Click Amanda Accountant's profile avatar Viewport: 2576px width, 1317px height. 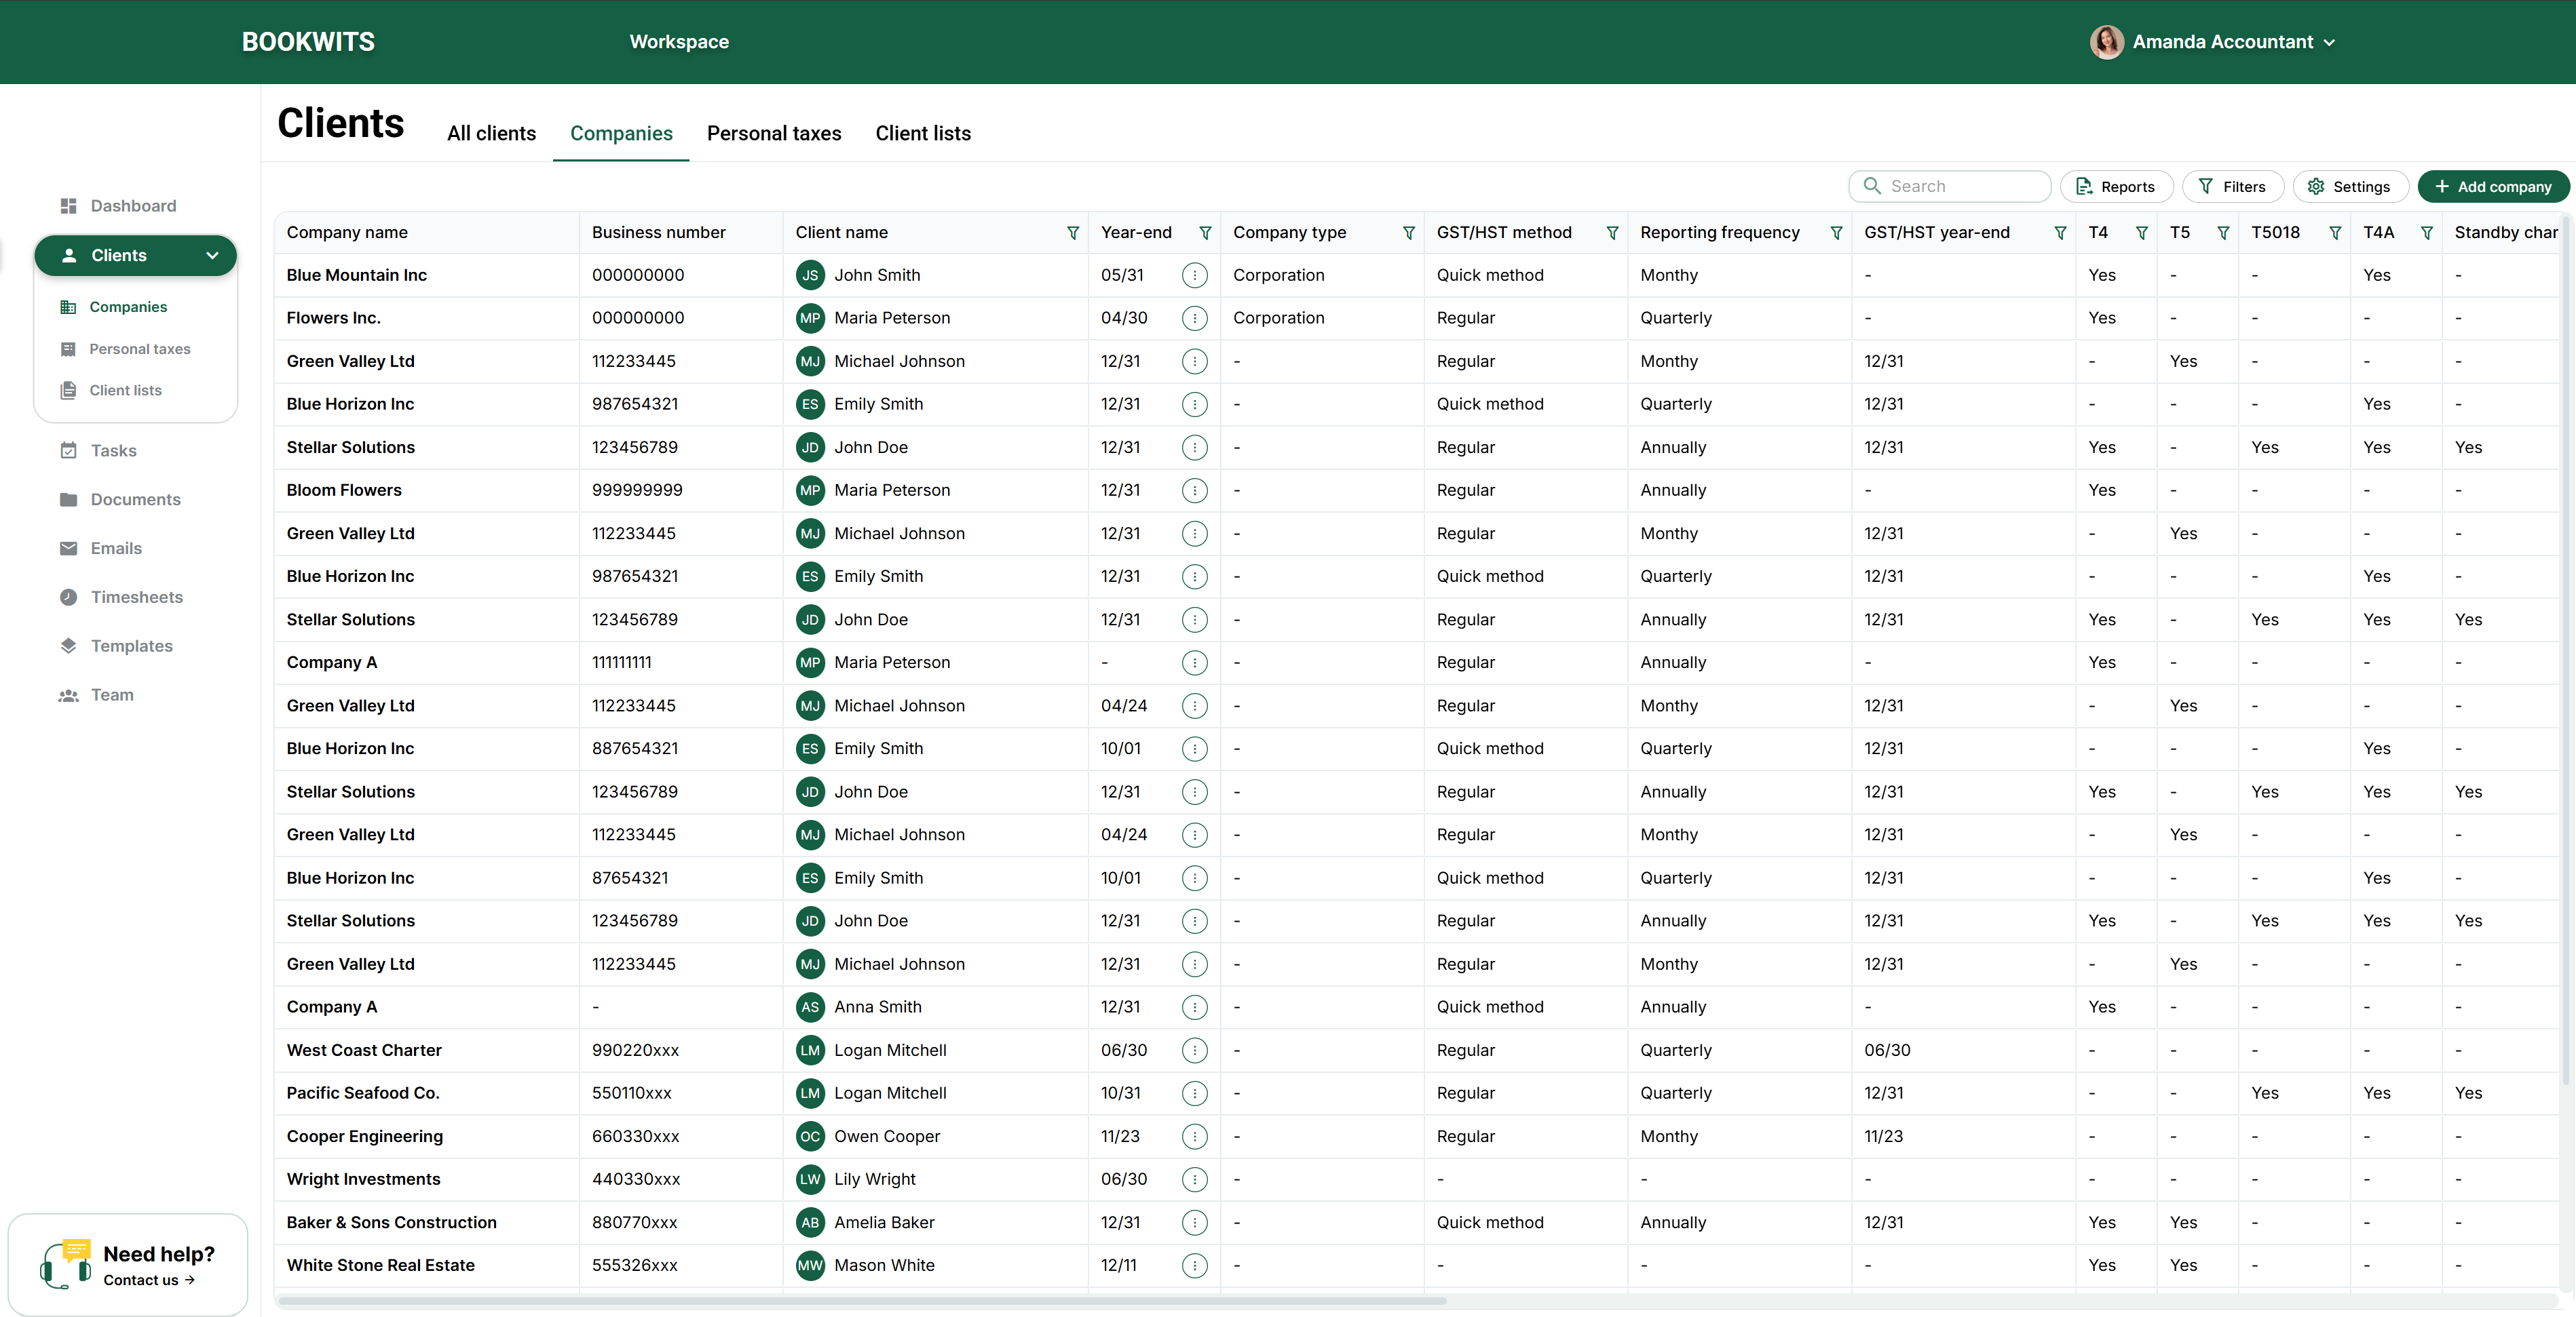pyautogui.click(x=2106, y=42)
